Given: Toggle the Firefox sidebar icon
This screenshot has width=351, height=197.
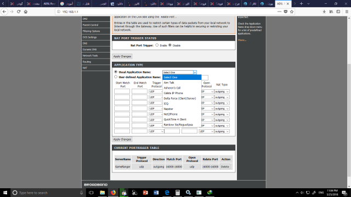Looking at the screenshot, I should point(338,11).
